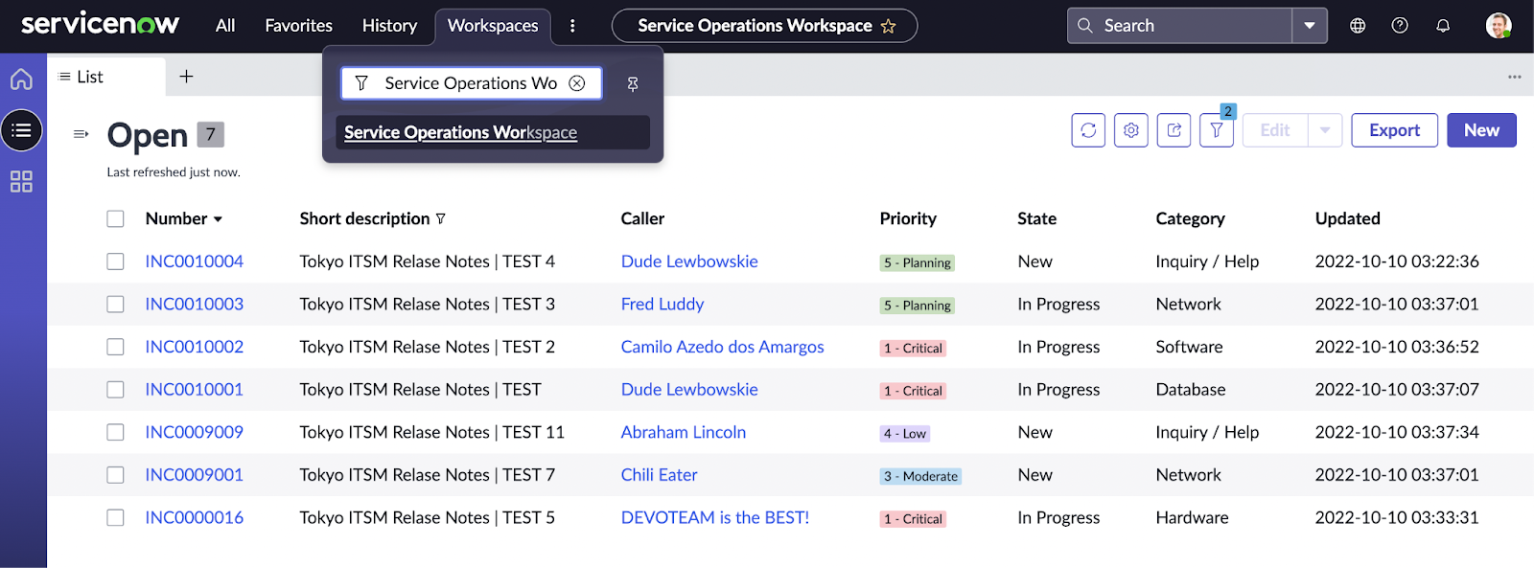The image size is (1534, 568).
Task: Open the All menu
Action: [x=225, y=26]
